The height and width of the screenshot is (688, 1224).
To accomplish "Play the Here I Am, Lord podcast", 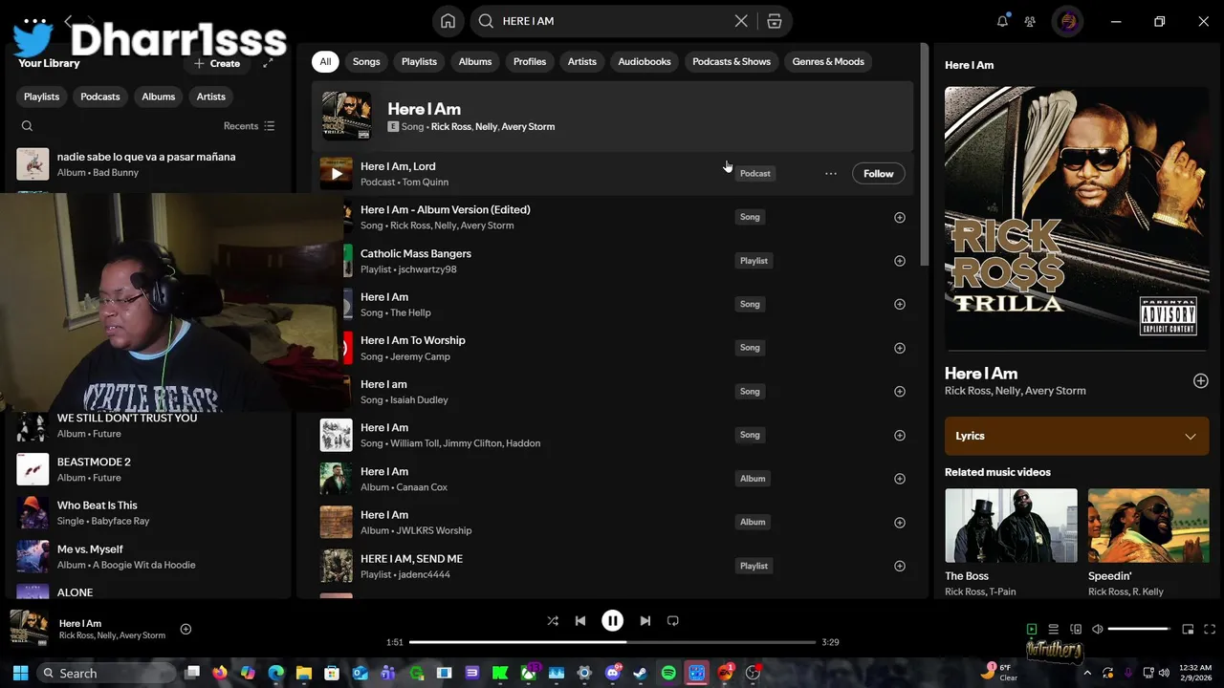I will 336,174.
